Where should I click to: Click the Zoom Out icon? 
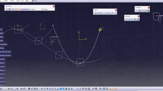(x=55, y=89)
